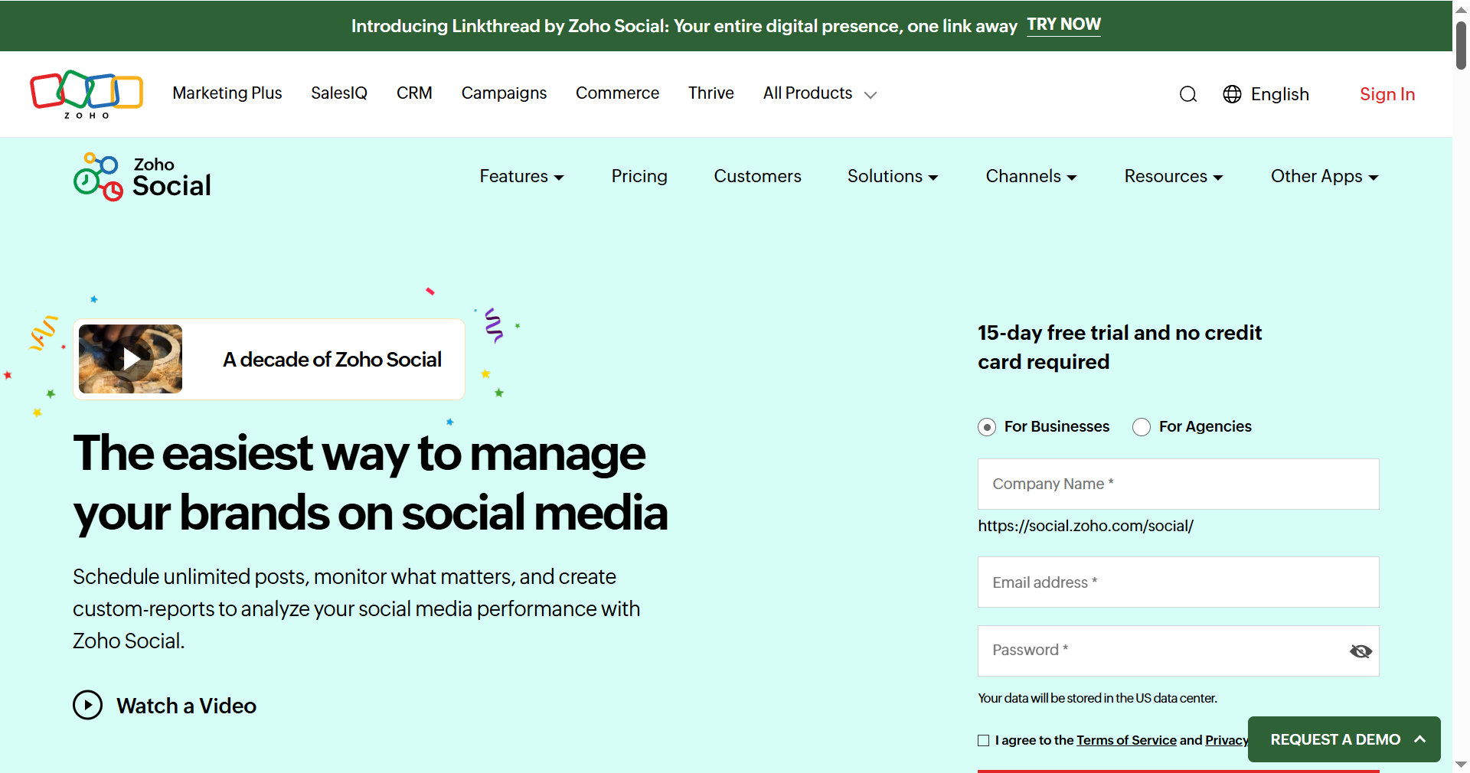Open the Features dropdown menu
1470x773 pixels.
[521, 177]
